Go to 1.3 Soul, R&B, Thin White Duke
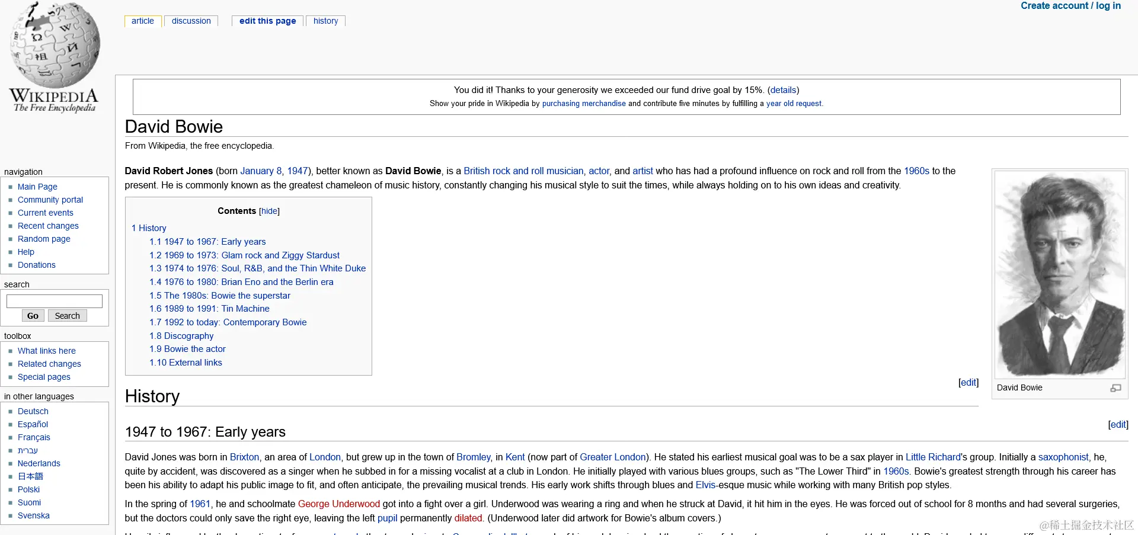 click(x=257, y=268)
